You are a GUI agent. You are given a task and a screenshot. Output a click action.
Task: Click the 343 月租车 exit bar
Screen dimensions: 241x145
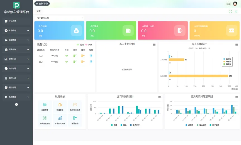[x=198, y=76]
